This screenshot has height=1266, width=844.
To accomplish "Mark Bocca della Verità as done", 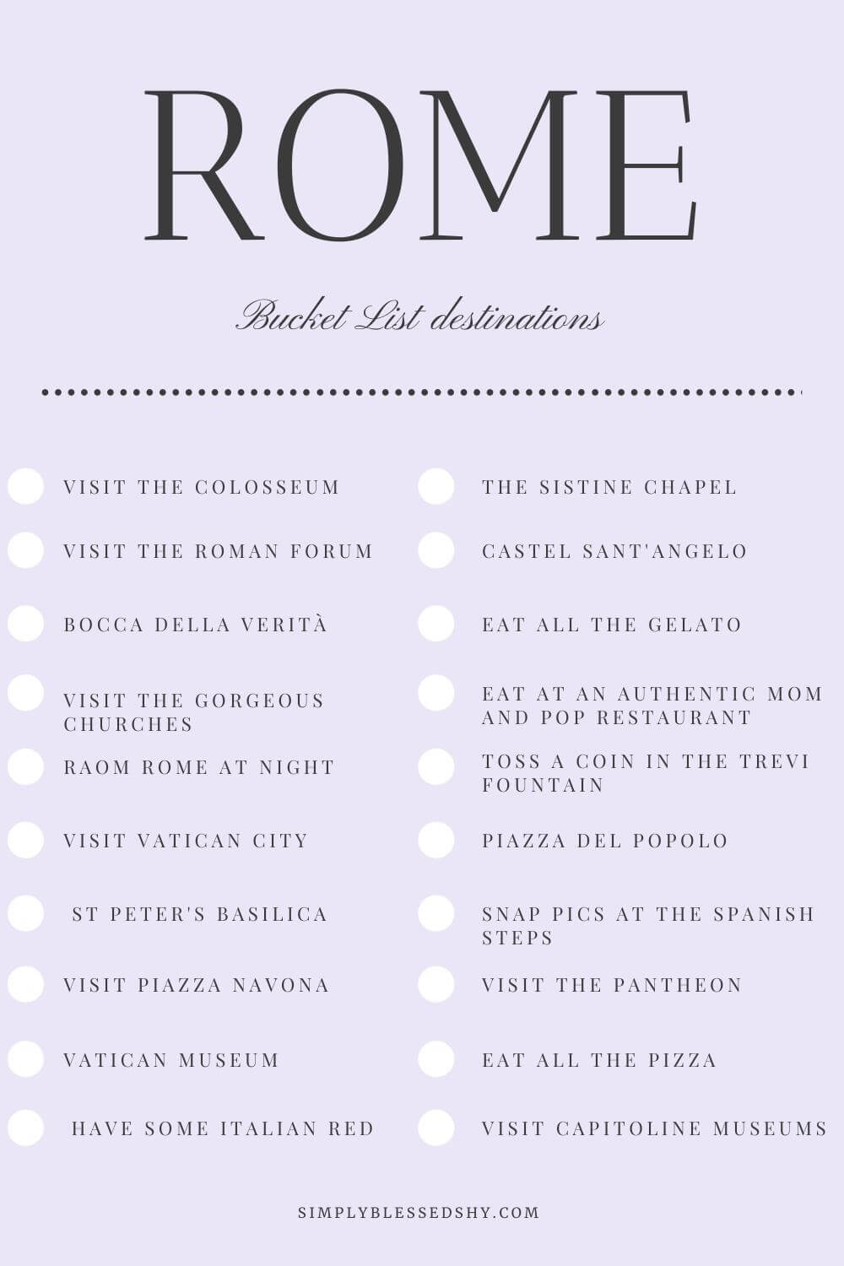I will 25,624.
